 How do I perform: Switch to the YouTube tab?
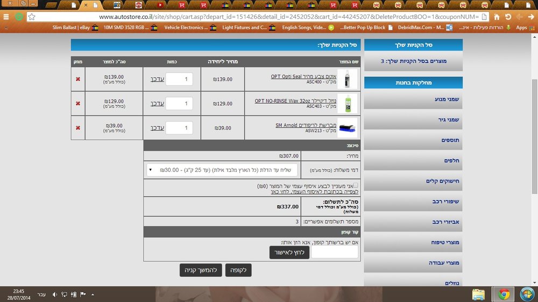point(160,5)
